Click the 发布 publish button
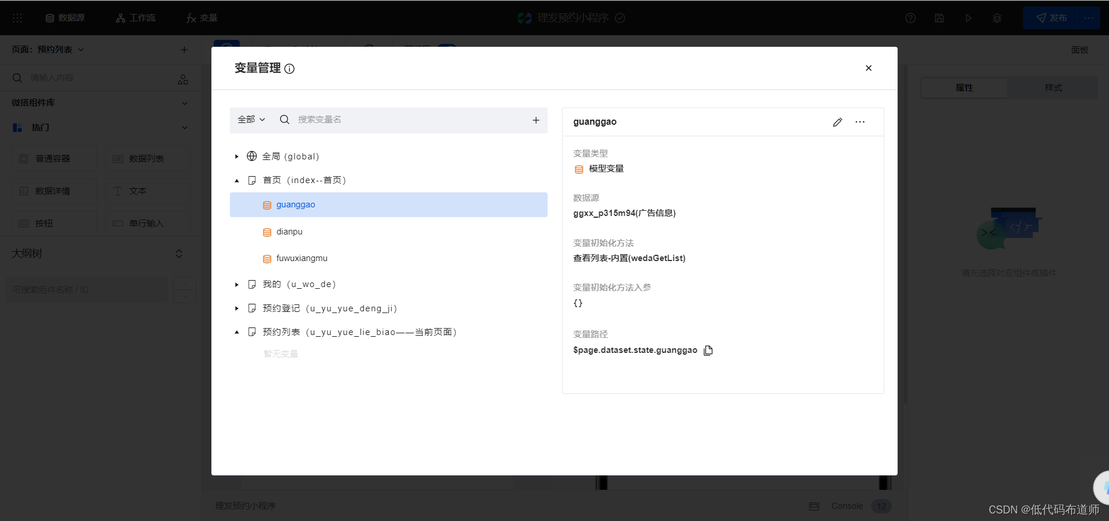This screenshot has width=1109, height=521. 1051,18
